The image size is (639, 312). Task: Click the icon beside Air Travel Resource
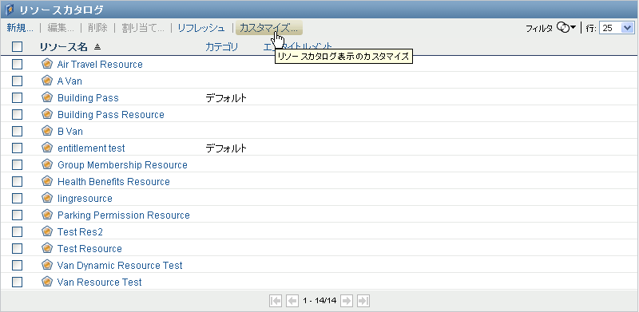(47, 64)
